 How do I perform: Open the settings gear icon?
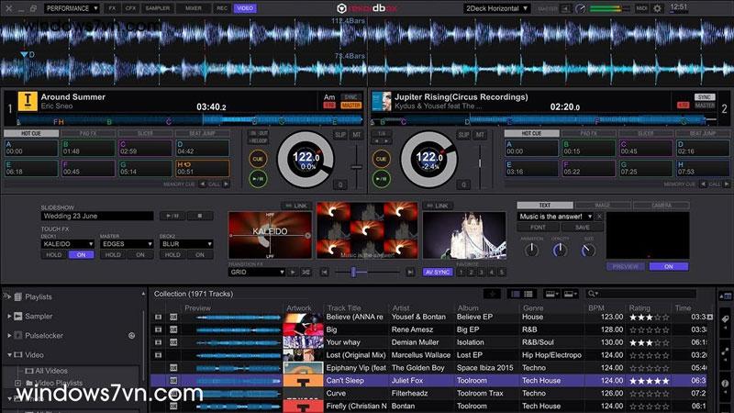point(657,8)
